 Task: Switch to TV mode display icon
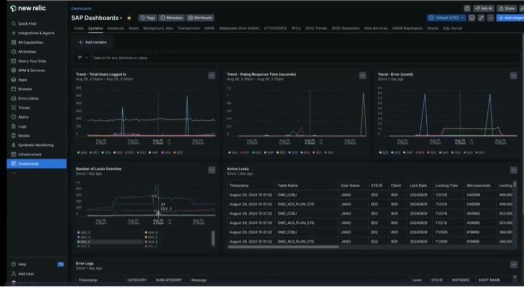tap(472, 18)
